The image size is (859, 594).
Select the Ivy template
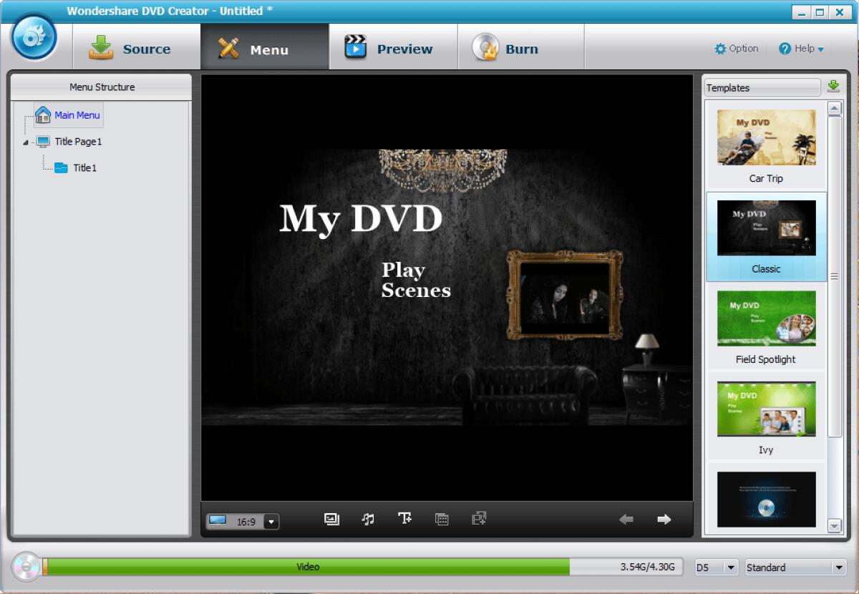(x=766, y=409)
